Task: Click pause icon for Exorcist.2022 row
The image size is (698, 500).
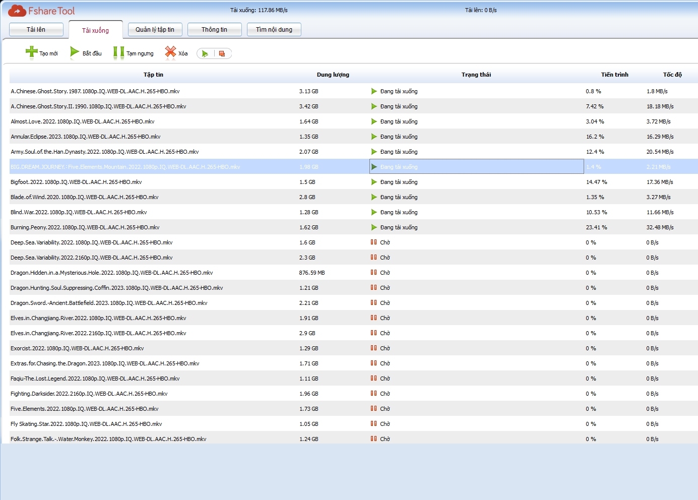Action: (373, 348)
